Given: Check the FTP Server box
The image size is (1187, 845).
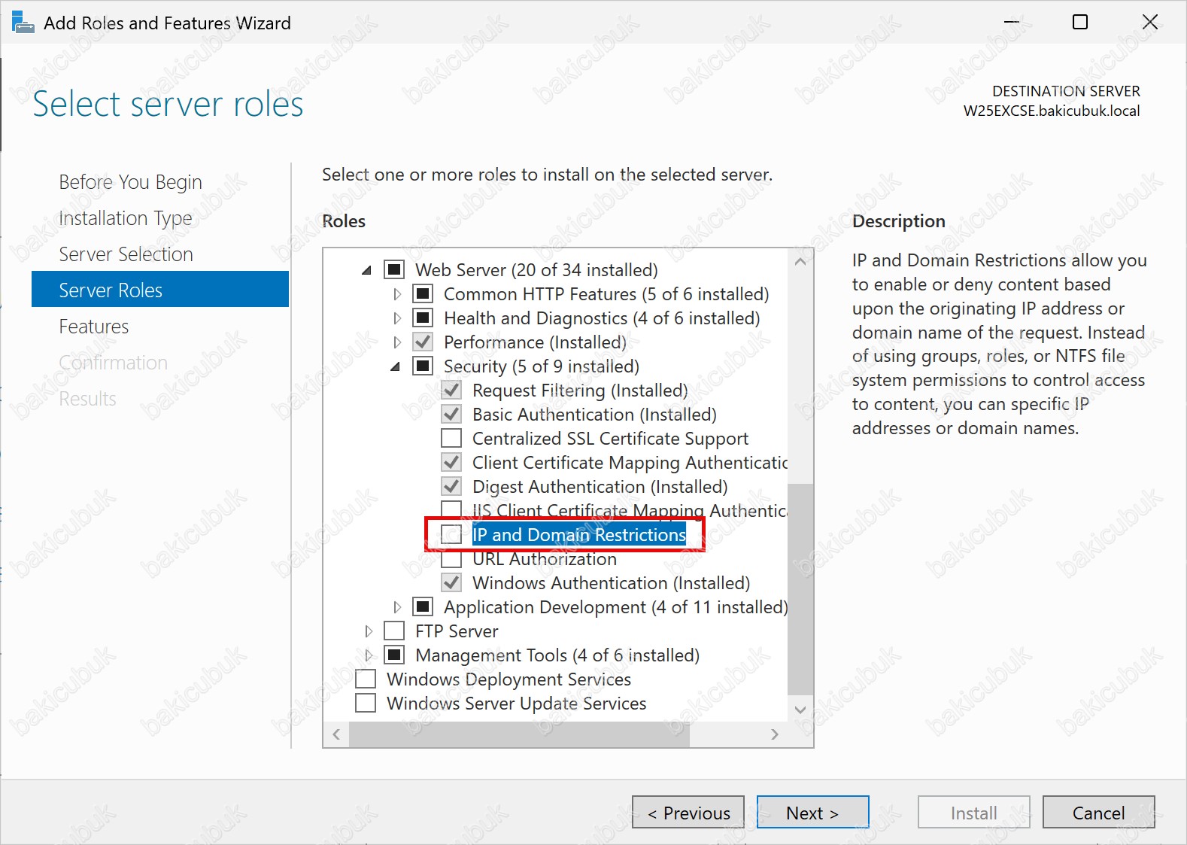Looking at the screenshot, I should [394, 631].
